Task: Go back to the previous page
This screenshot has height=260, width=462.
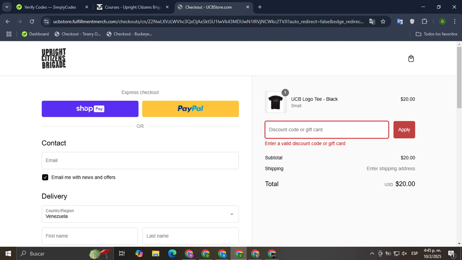Action: [x=8, y=22]
